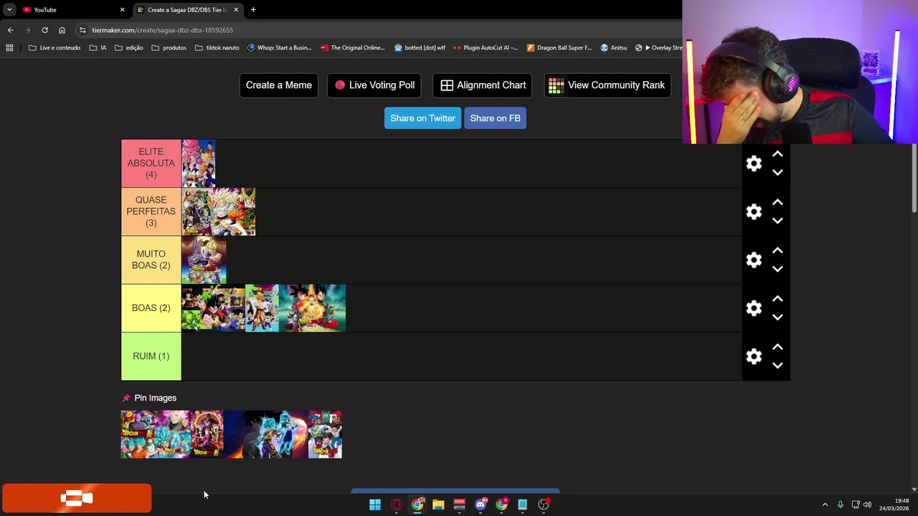Open the Plugin AutoCut AI bookmark
The width and height of the screenshot is (918, 516).
click(x=485, y=48)
